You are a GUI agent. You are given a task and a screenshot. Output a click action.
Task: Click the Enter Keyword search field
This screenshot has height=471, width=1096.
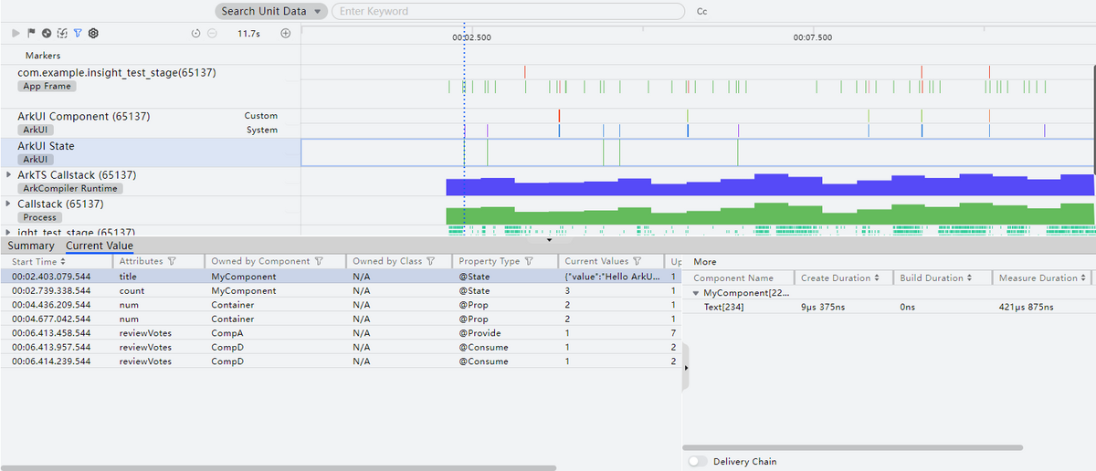(507, 12)
